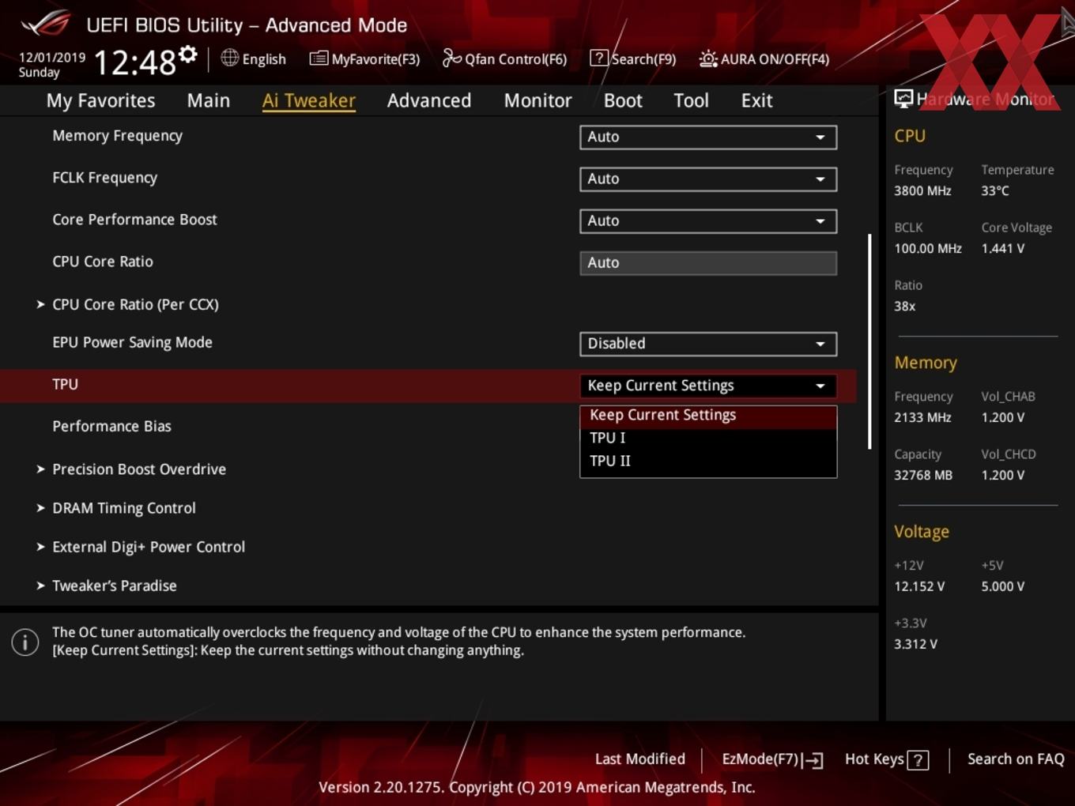This screenshot has height=806, width=1075.
Task: Click Search on FAQ link
Action: 1016,759
